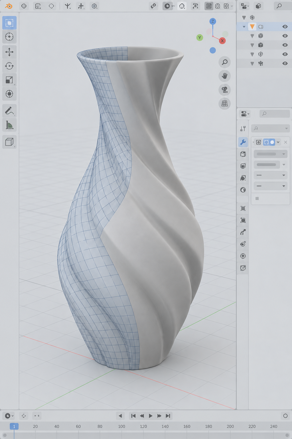This screenshot has height=439, width=292.
Task: Switch to the World globe properties tab
Action: (x=243, y=190)
